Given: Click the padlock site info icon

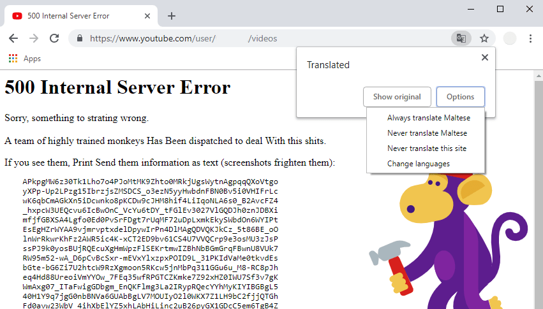Looking at the screenshot, I should [x=80, y=38].
